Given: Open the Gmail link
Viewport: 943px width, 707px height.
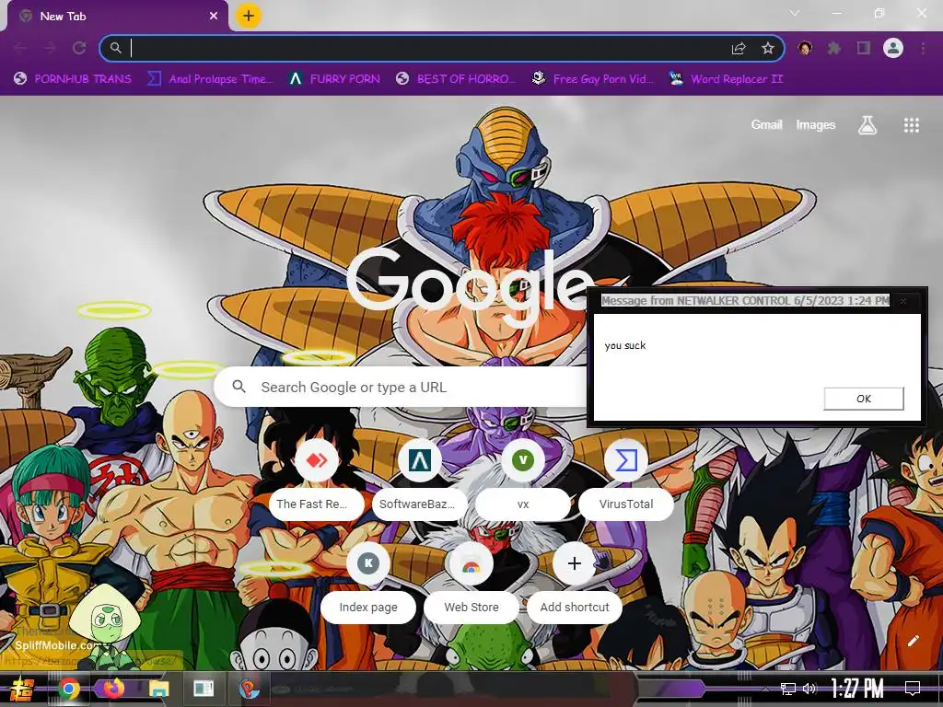Looking at the screenshot, I should (x=766, y=125).
